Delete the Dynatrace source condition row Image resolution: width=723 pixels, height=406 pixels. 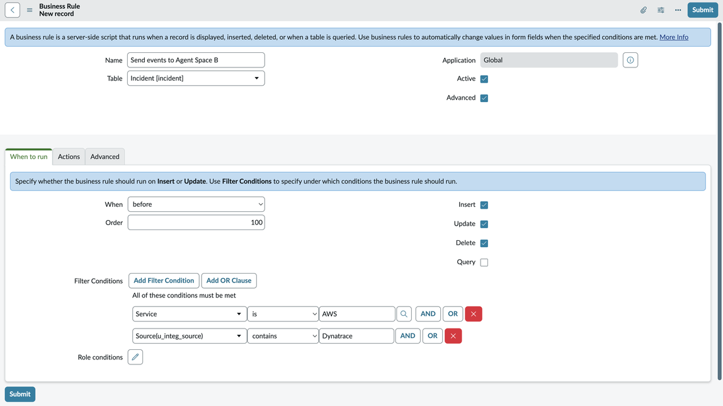point(453,336)
